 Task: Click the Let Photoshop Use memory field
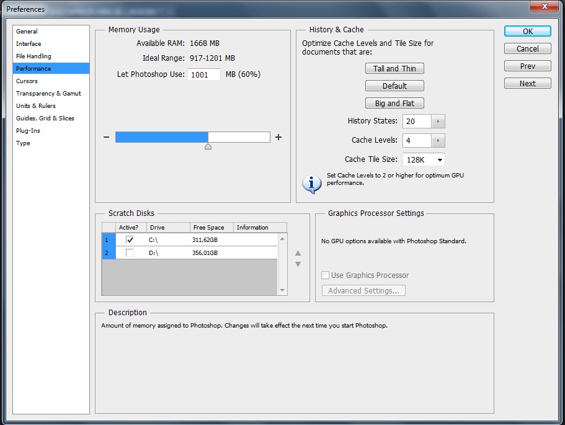(x=203, y=74)
